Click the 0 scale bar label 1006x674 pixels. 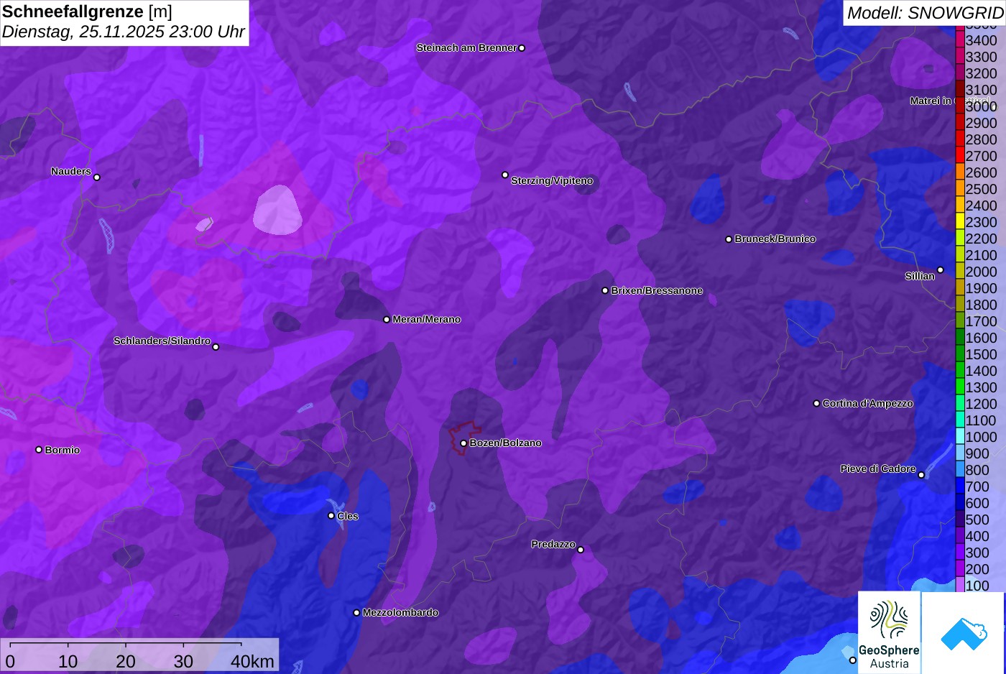pos(10,662)
